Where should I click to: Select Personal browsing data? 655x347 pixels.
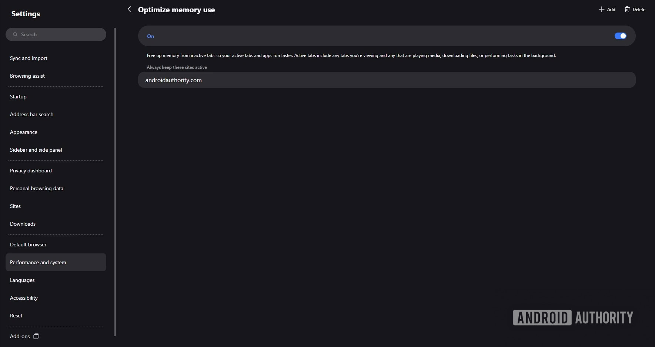point(37,188)
